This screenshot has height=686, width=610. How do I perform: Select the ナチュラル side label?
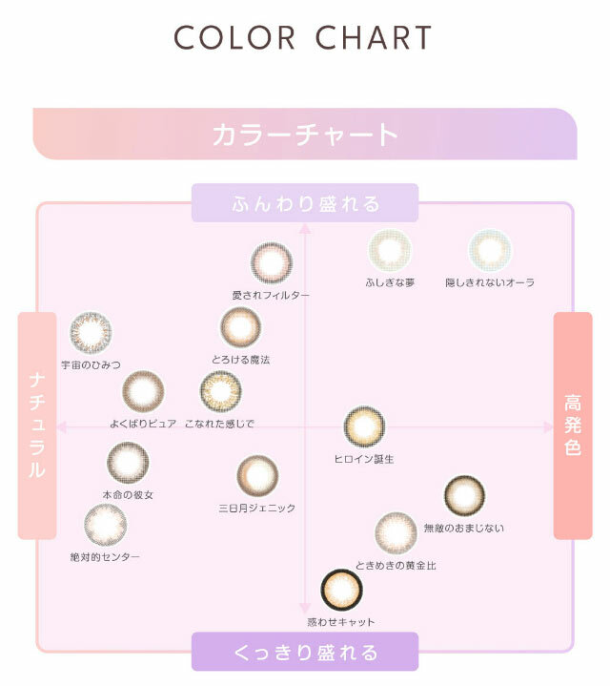36,426
